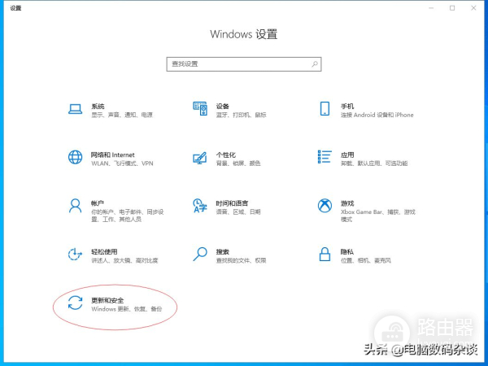This screenshot has width=488, height=366.
Task: Minimize the Settings window
Action: pyautogui.click(x=431, y=8)
